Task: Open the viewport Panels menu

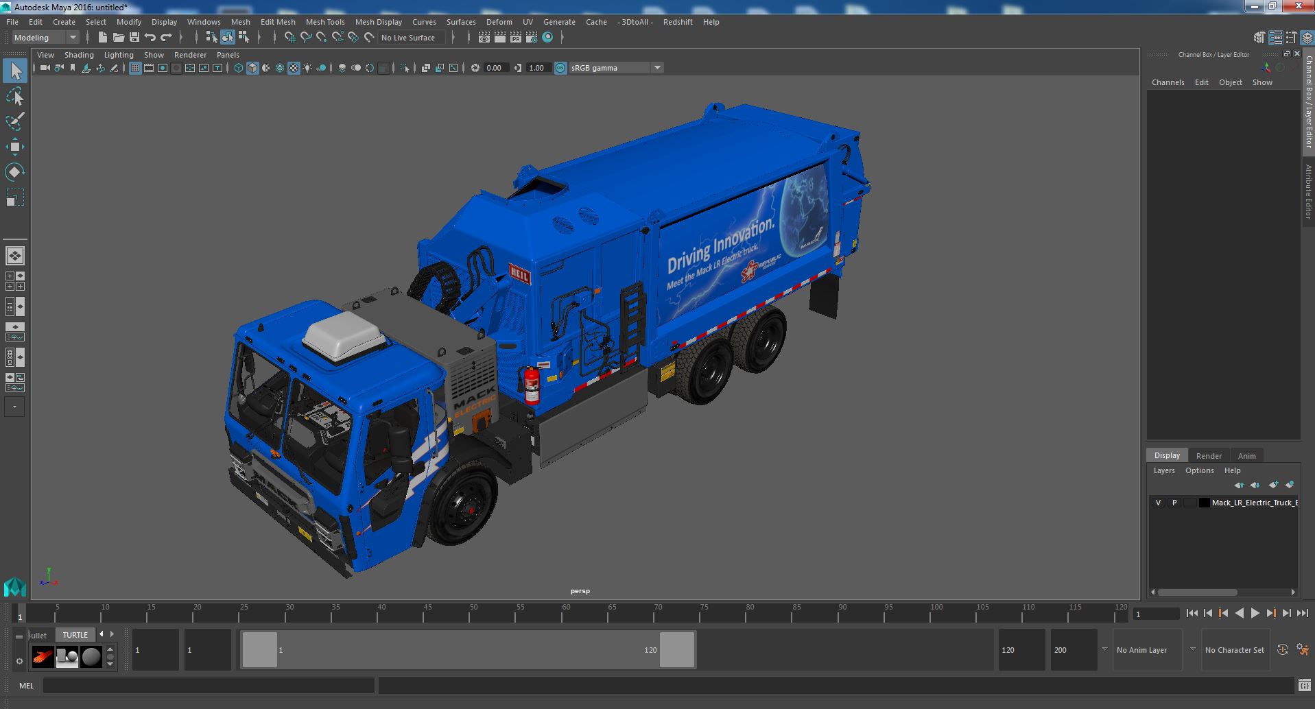Action: click(x=228, y=55)
